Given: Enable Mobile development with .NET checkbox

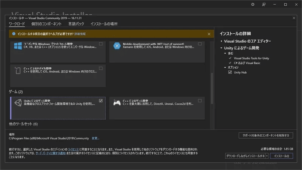Looking at the screenshot, I should coord(200,44).
